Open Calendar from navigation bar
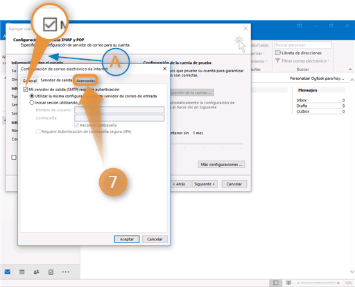 pos(22,272)
